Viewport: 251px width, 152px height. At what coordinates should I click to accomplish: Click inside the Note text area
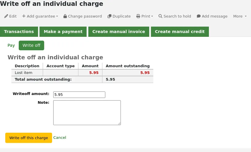tap(87, 113)
